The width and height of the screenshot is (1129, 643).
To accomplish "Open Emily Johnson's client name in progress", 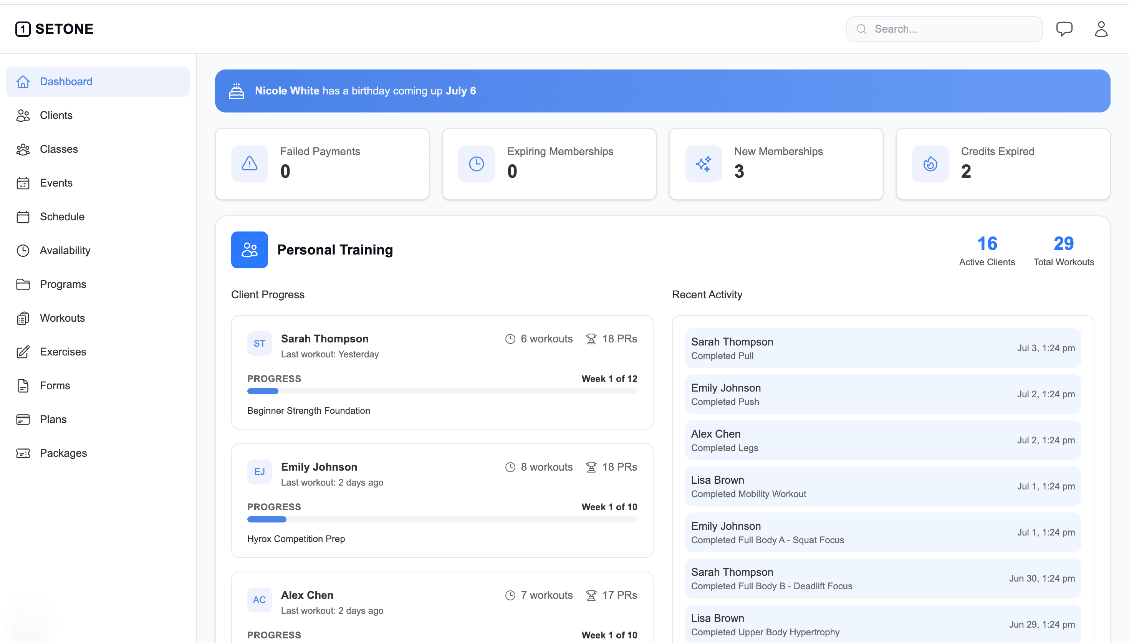I will click(x=319, y=467).
